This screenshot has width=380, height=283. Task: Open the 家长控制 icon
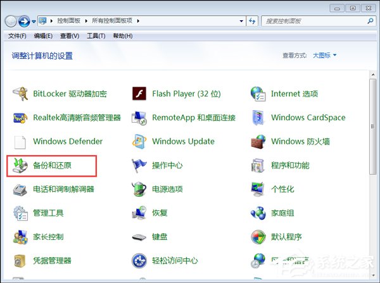(x=21, y=237)
